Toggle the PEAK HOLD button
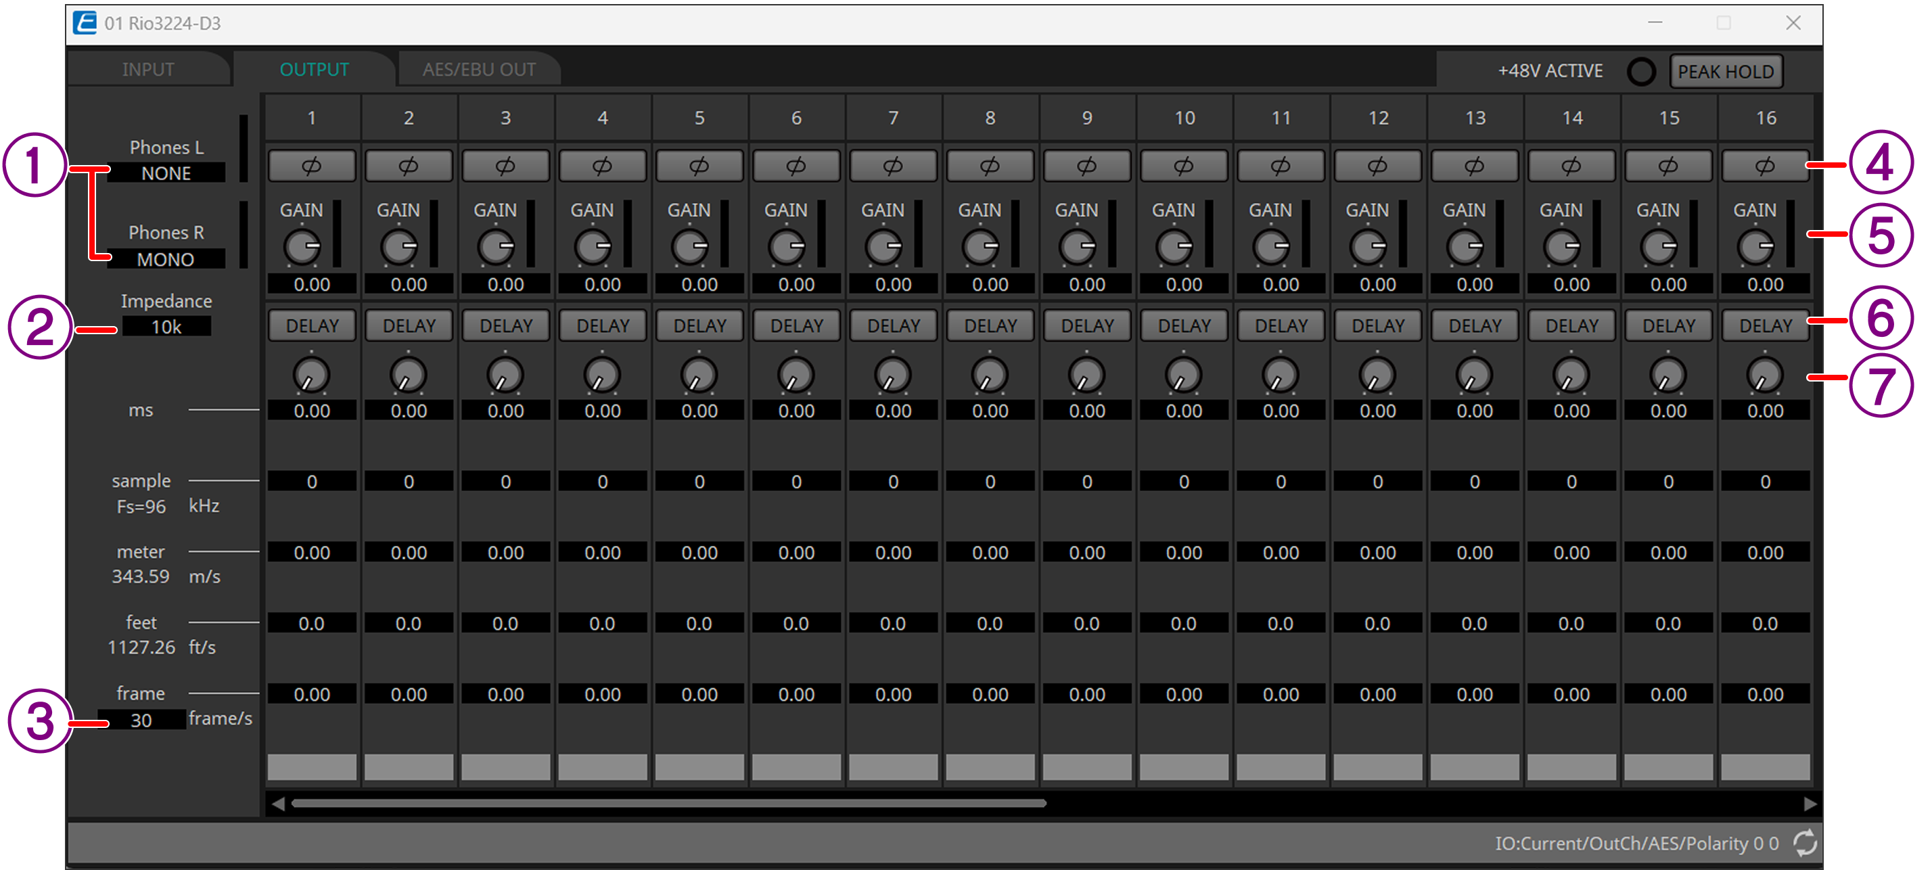The image size is (1932, 870). tap(1726, 71)
